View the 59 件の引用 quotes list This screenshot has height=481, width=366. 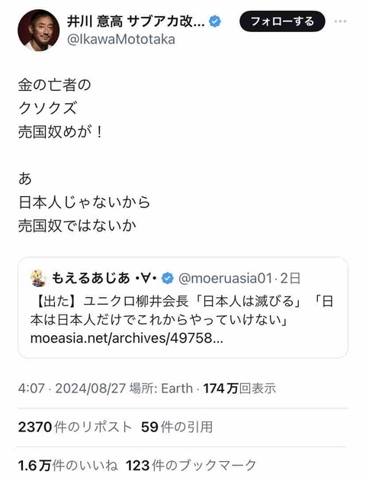point(177,427)
